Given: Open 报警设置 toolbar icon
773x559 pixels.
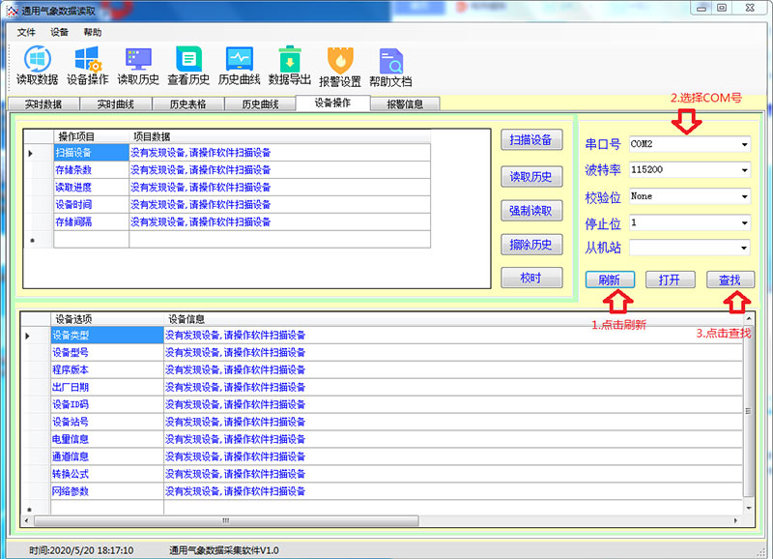Looking at the screenshot, I should [x=339, y=66].
